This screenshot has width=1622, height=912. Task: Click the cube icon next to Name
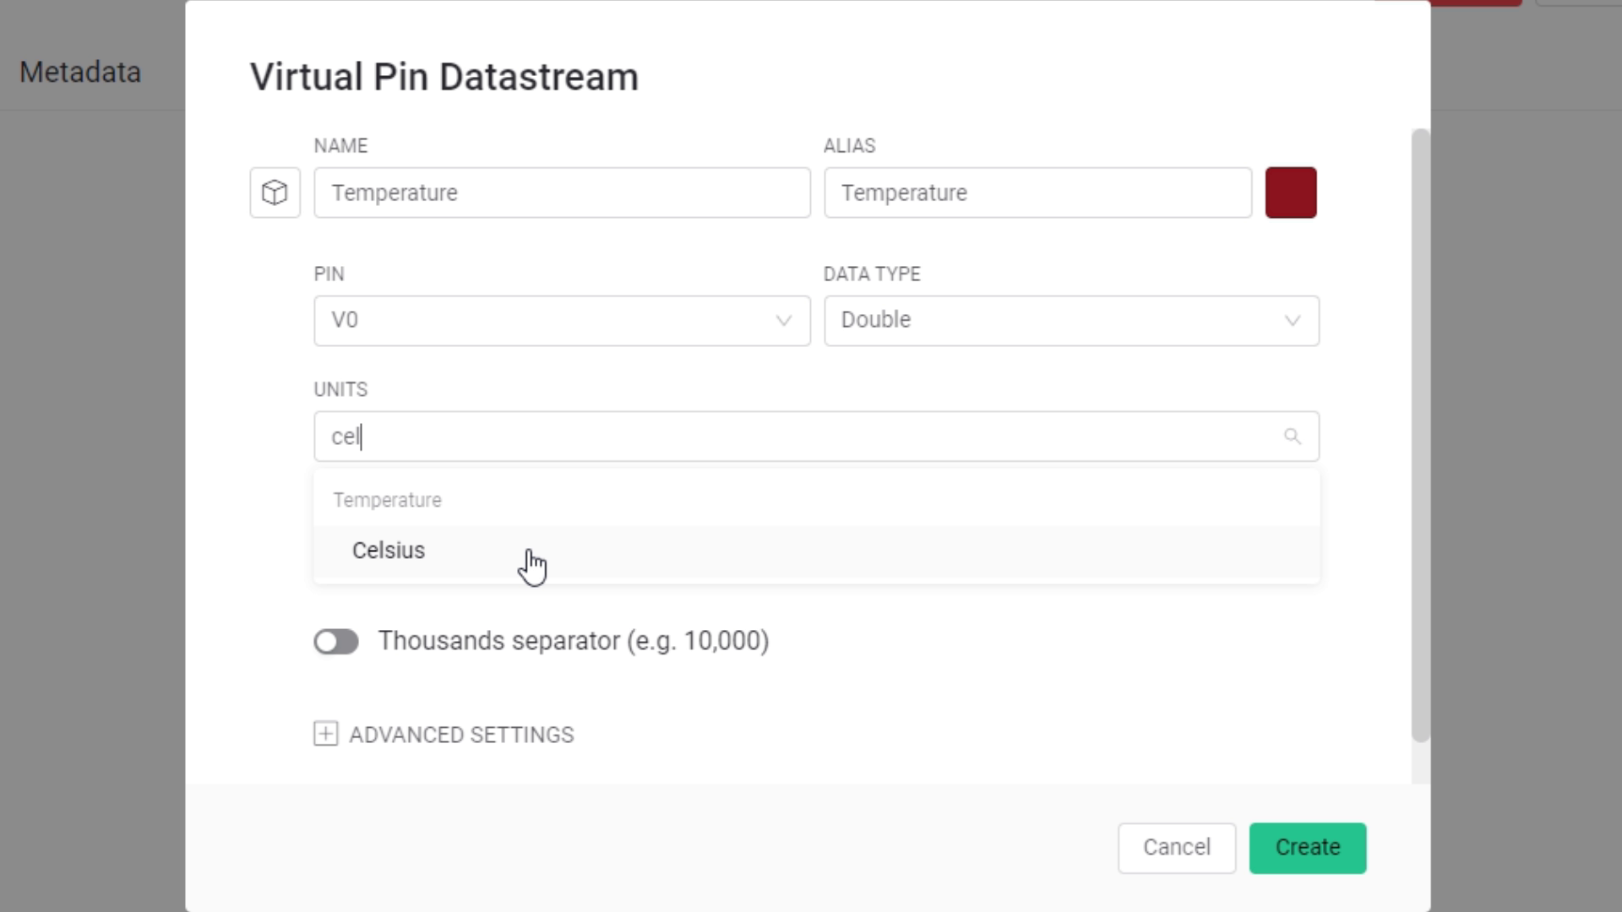(x=275, y=193)
